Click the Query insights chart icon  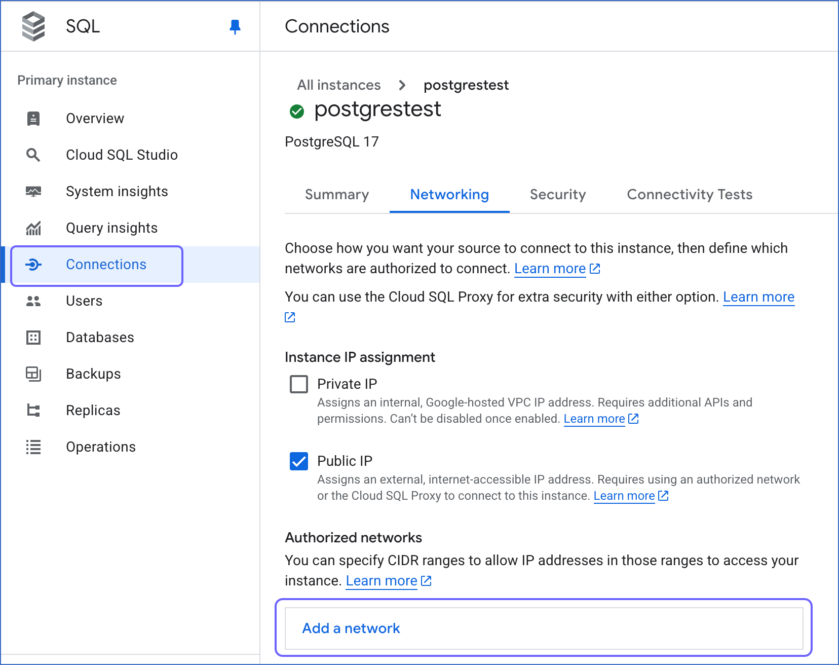[33, 228]
